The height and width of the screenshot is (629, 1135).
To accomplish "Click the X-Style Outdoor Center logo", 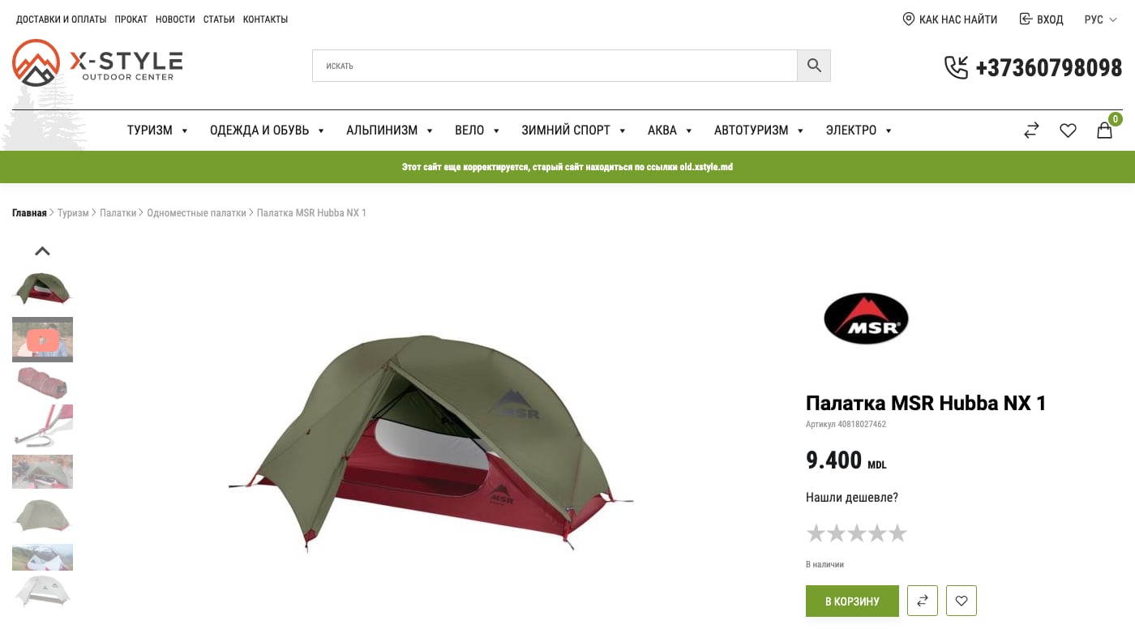I will [97, 63].
